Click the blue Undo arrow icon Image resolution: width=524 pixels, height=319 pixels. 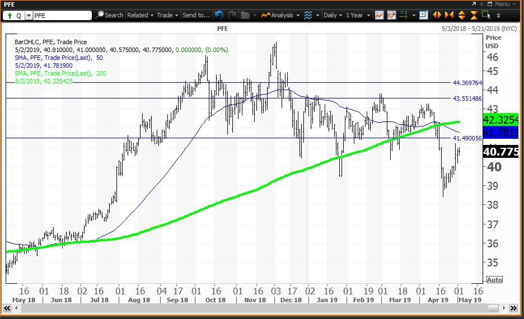point(219,15)
